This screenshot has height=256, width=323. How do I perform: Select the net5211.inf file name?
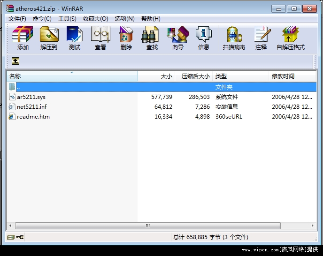pyautogui.click(x=32, y=106)
